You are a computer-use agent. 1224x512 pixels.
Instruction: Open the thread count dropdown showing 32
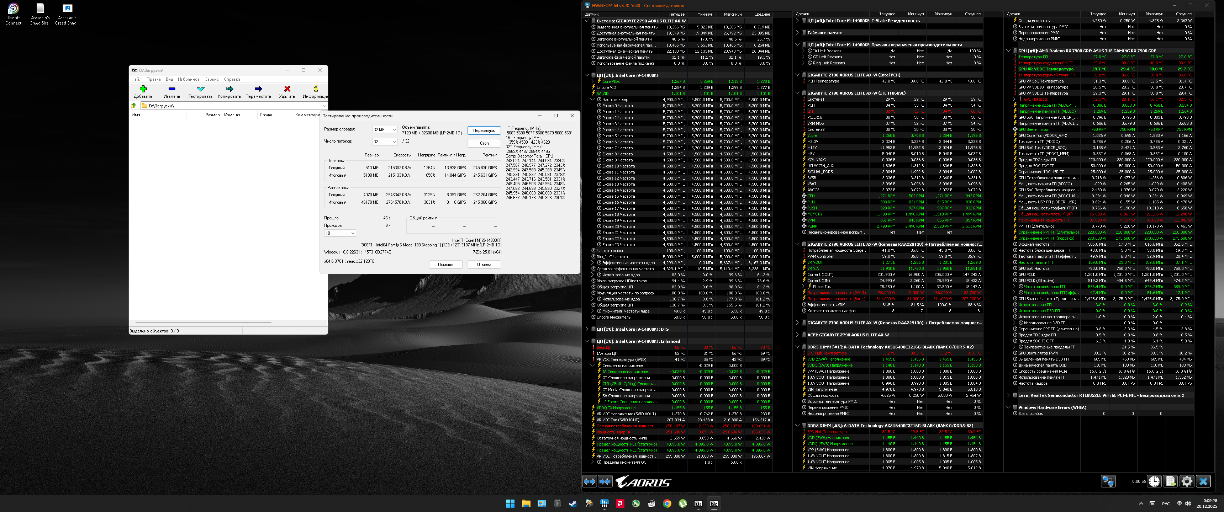coord(384,142)
